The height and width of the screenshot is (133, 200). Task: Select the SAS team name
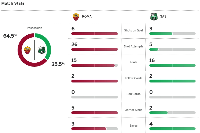[163, 16]
